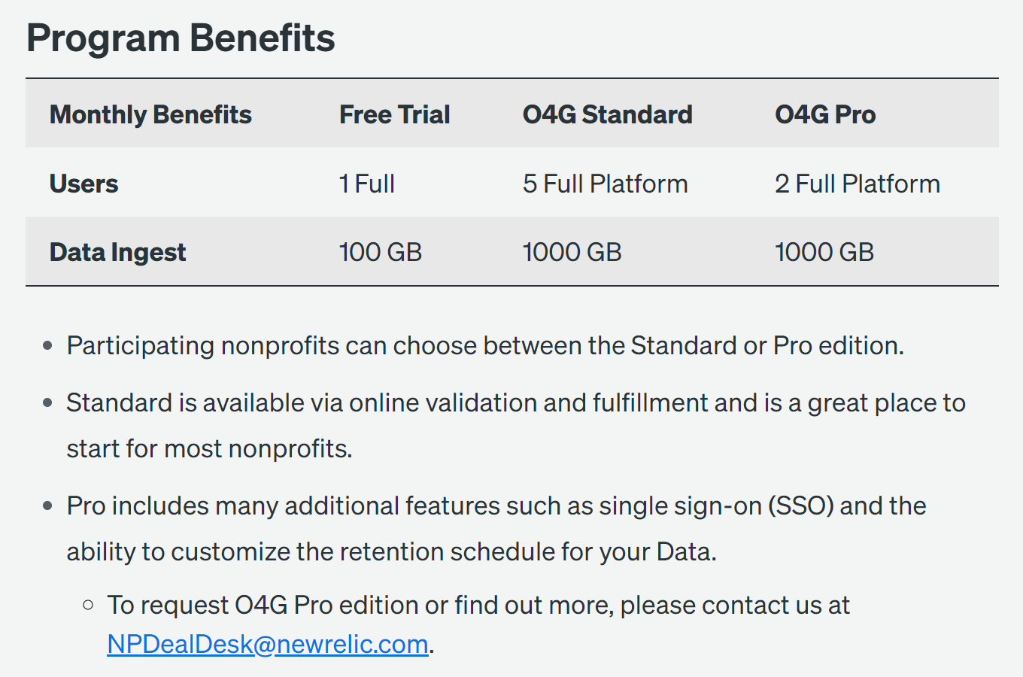Viewport: 1023px width, 677px height.
Task: Open the NPDealDesk@newrelic.com email link
Action: tap(268, 645)
